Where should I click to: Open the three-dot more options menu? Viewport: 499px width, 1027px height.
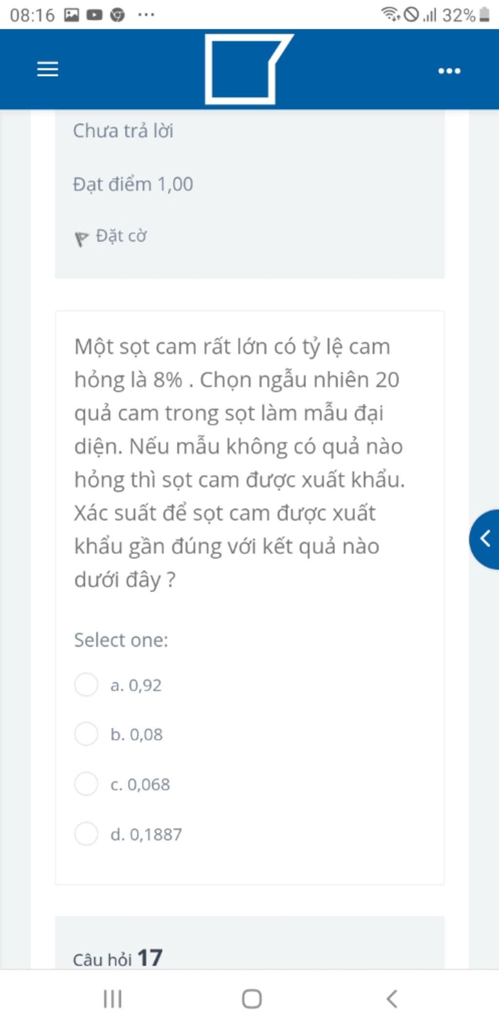pos(449,71)
